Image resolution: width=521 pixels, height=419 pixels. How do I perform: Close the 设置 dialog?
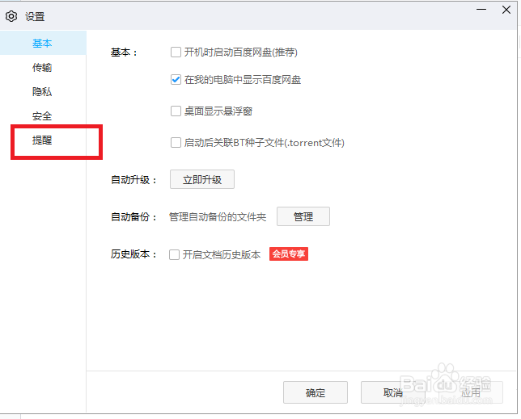coord(506,10)
